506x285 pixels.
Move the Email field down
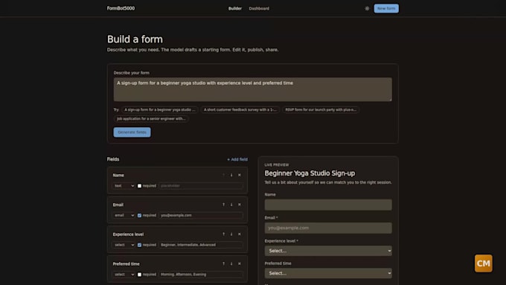(x=231, y=205)
